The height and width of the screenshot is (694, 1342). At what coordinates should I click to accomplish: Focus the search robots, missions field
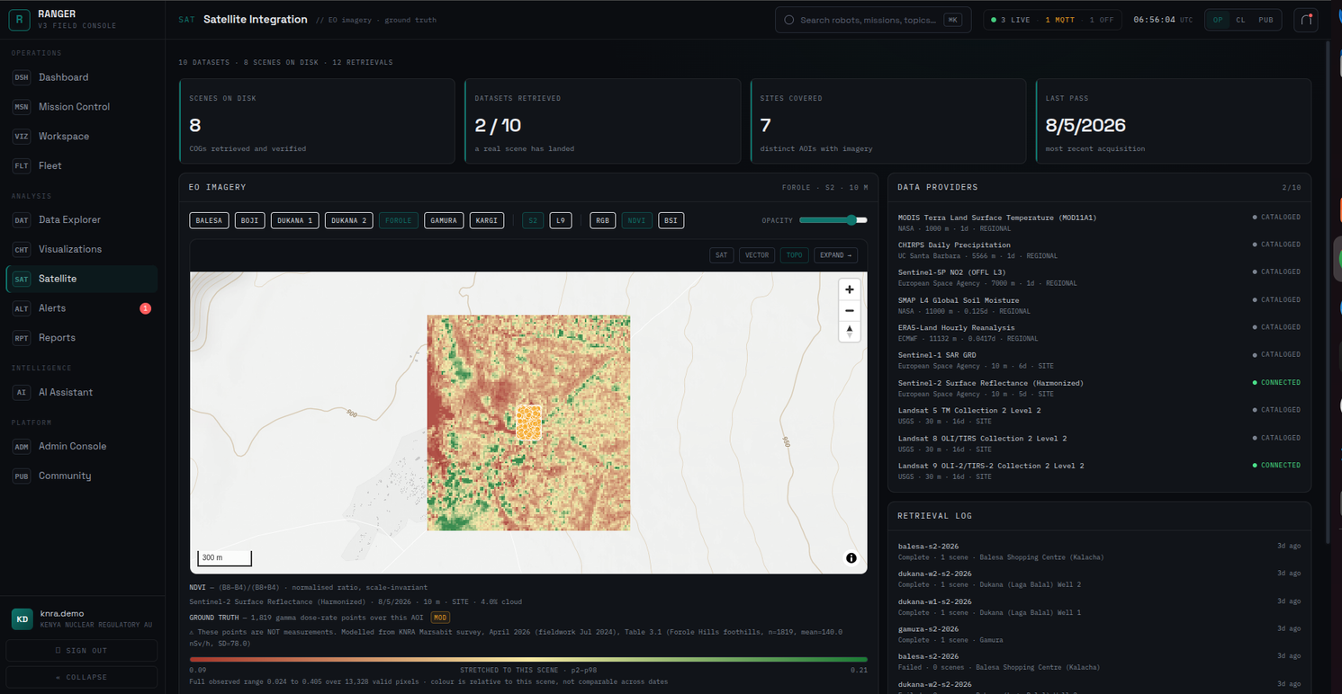point(873,20)
